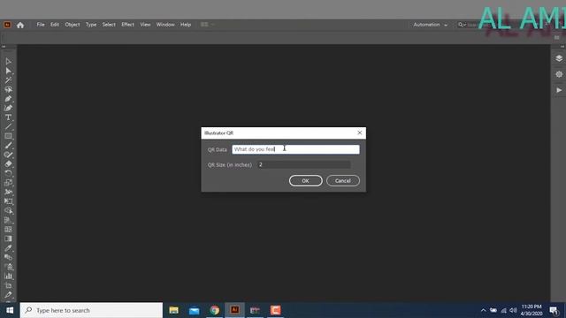566x318 pixels.
Task: Select the Rotate tool
Action: 8,173
